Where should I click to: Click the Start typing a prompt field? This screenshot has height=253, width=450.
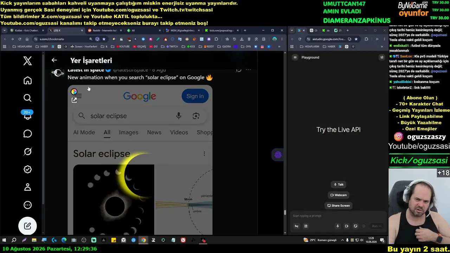tap(337, 216)
